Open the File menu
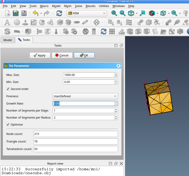 pyautogui.click(x=5, y=6)
